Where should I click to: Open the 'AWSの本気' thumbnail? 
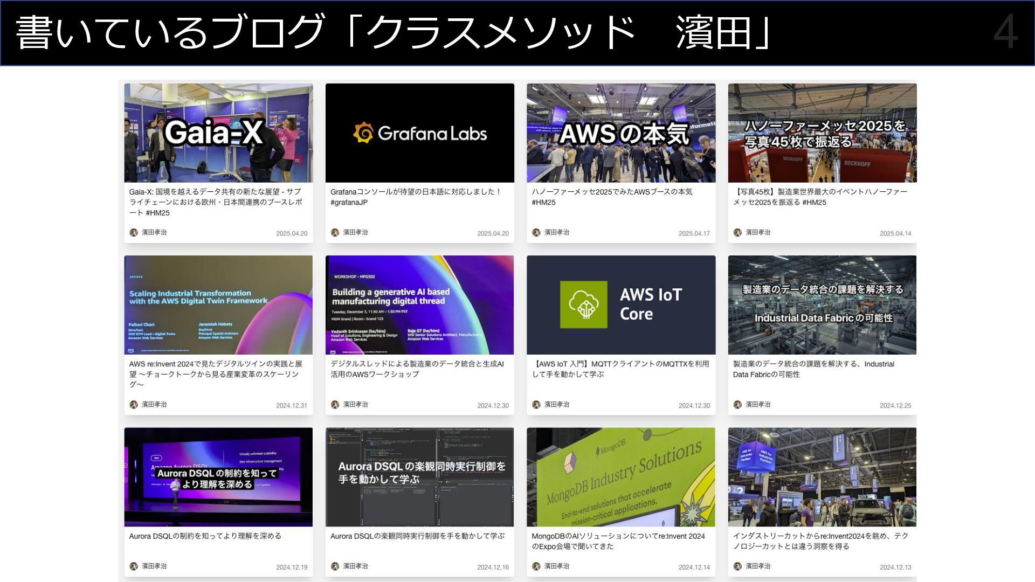[x=621, y=133]
